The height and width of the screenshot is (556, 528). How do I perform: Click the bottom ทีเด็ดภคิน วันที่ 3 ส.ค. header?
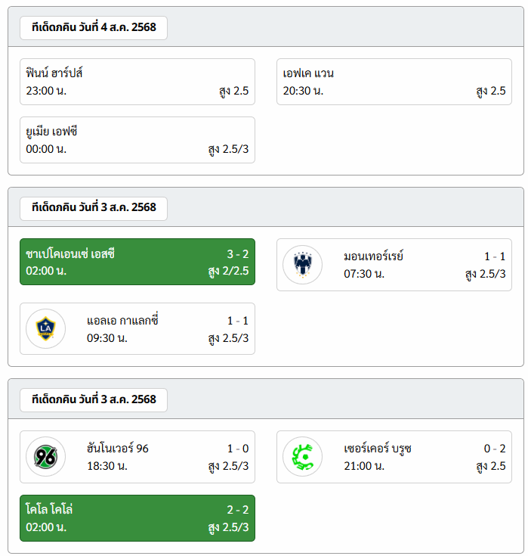point(94,399)
